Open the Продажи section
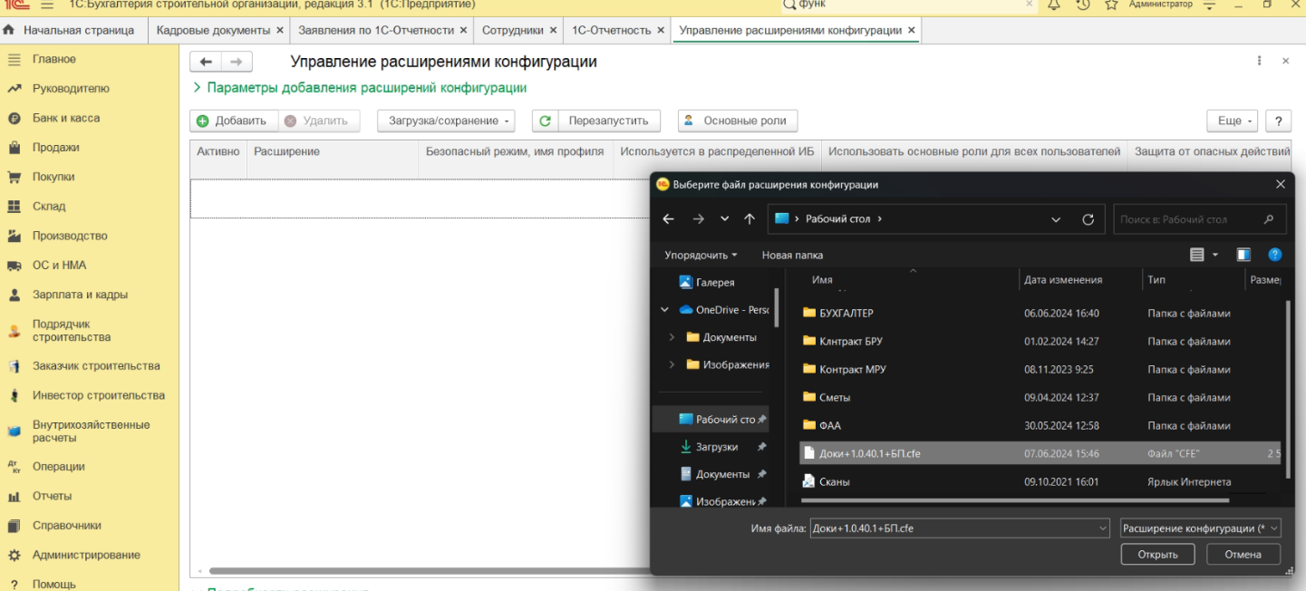This screenshot has width=1306, height=591. 56,148
